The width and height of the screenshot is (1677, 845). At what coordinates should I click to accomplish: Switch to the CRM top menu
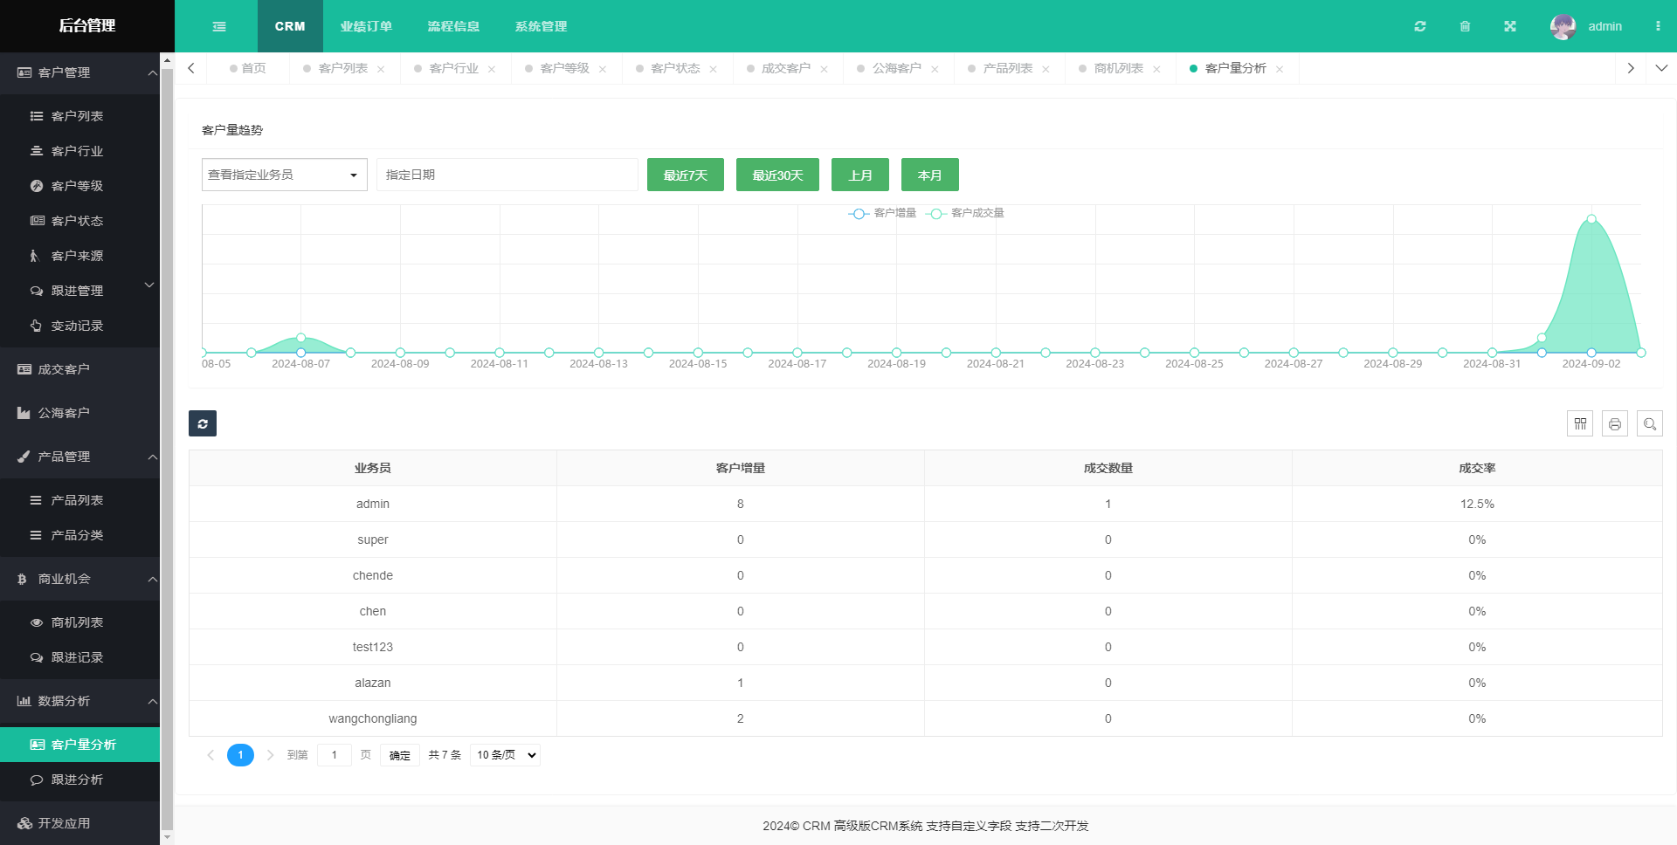[290, 26]
